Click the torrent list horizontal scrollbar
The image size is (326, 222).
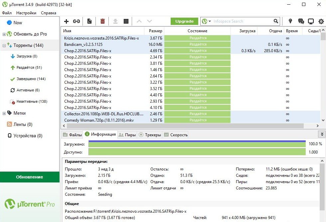pos(185,126)
